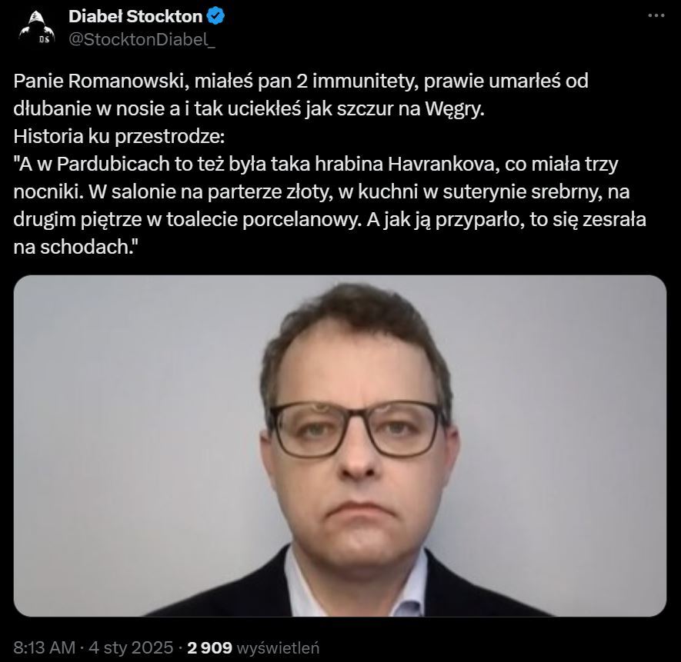
Task: Open the three-dot more options menu
Action: click(656, 15)
